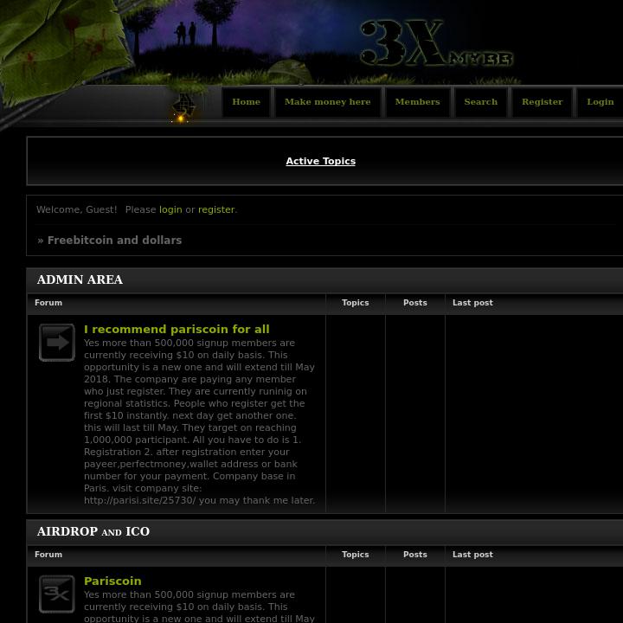
Task: Click the AIRDROP and ICO category header
Action: click(93, 531)
